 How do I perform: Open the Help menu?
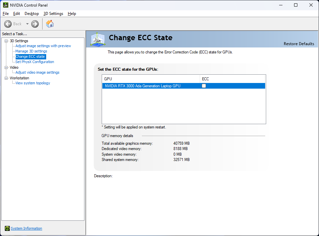coord(72,14)
